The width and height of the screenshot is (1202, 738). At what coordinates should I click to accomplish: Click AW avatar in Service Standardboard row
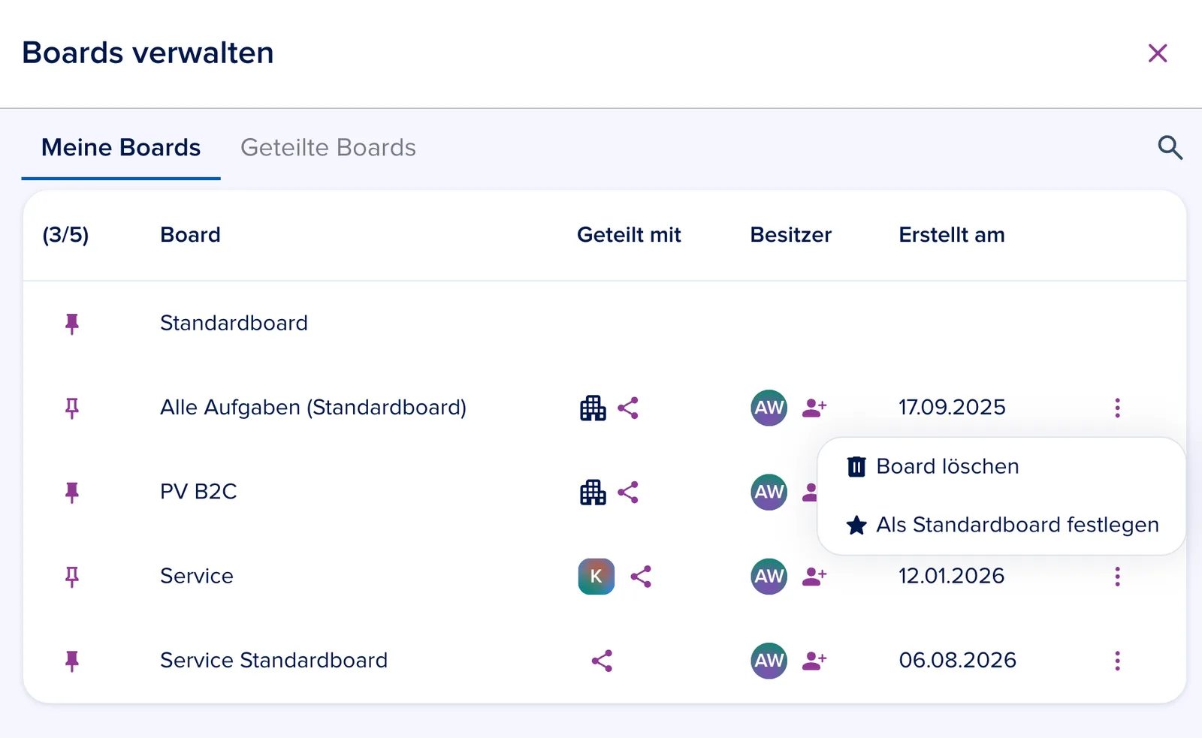(769, 661)
